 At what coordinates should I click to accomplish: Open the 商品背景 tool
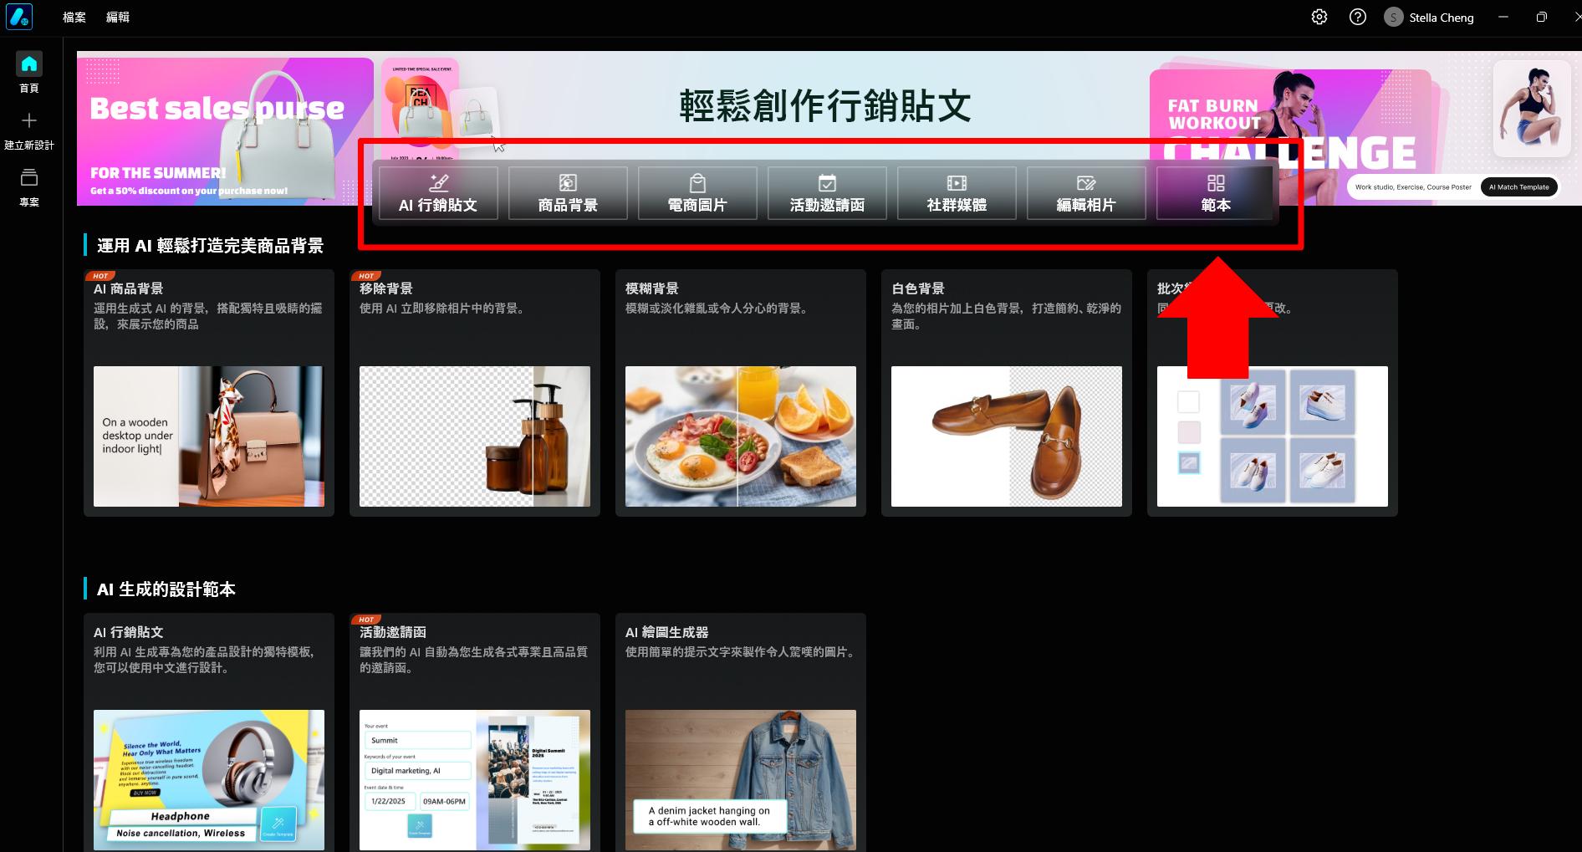click(x=567, y=193)
